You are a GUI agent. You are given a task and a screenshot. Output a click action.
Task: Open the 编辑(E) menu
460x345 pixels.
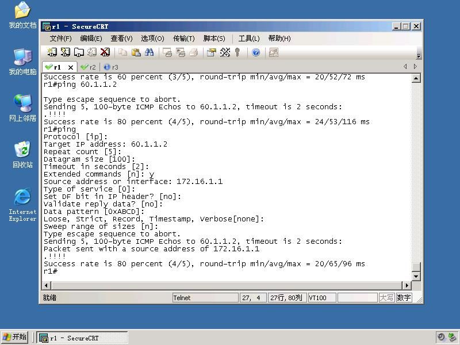click(91, 39)
